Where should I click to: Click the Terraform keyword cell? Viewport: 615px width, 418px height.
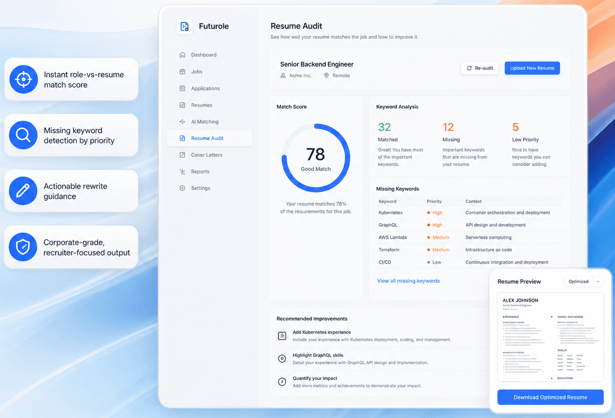point(389,250)
